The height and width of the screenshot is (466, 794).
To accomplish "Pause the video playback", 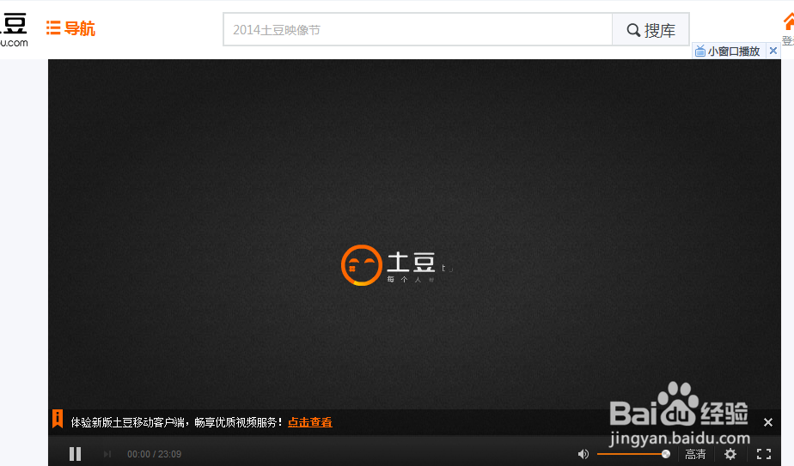I will click(75, 454).
